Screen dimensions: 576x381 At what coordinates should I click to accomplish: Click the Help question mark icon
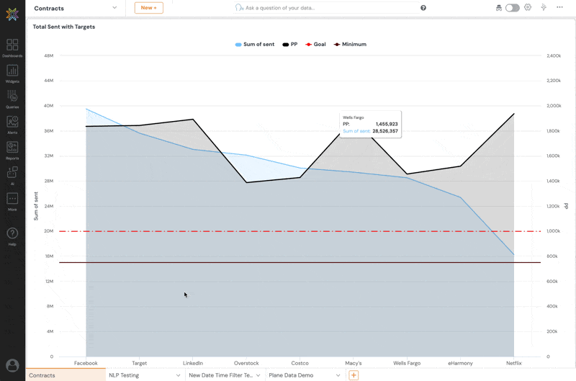[x=12, y=236]
